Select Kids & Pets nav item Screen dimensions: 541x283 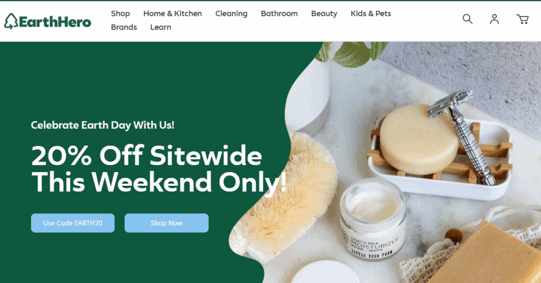click(371, 13)
